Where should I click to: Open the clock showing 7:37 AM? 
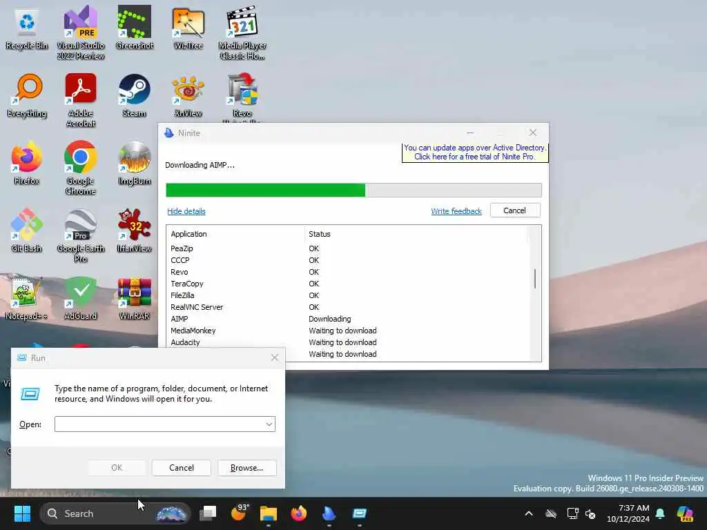point(628,513)
